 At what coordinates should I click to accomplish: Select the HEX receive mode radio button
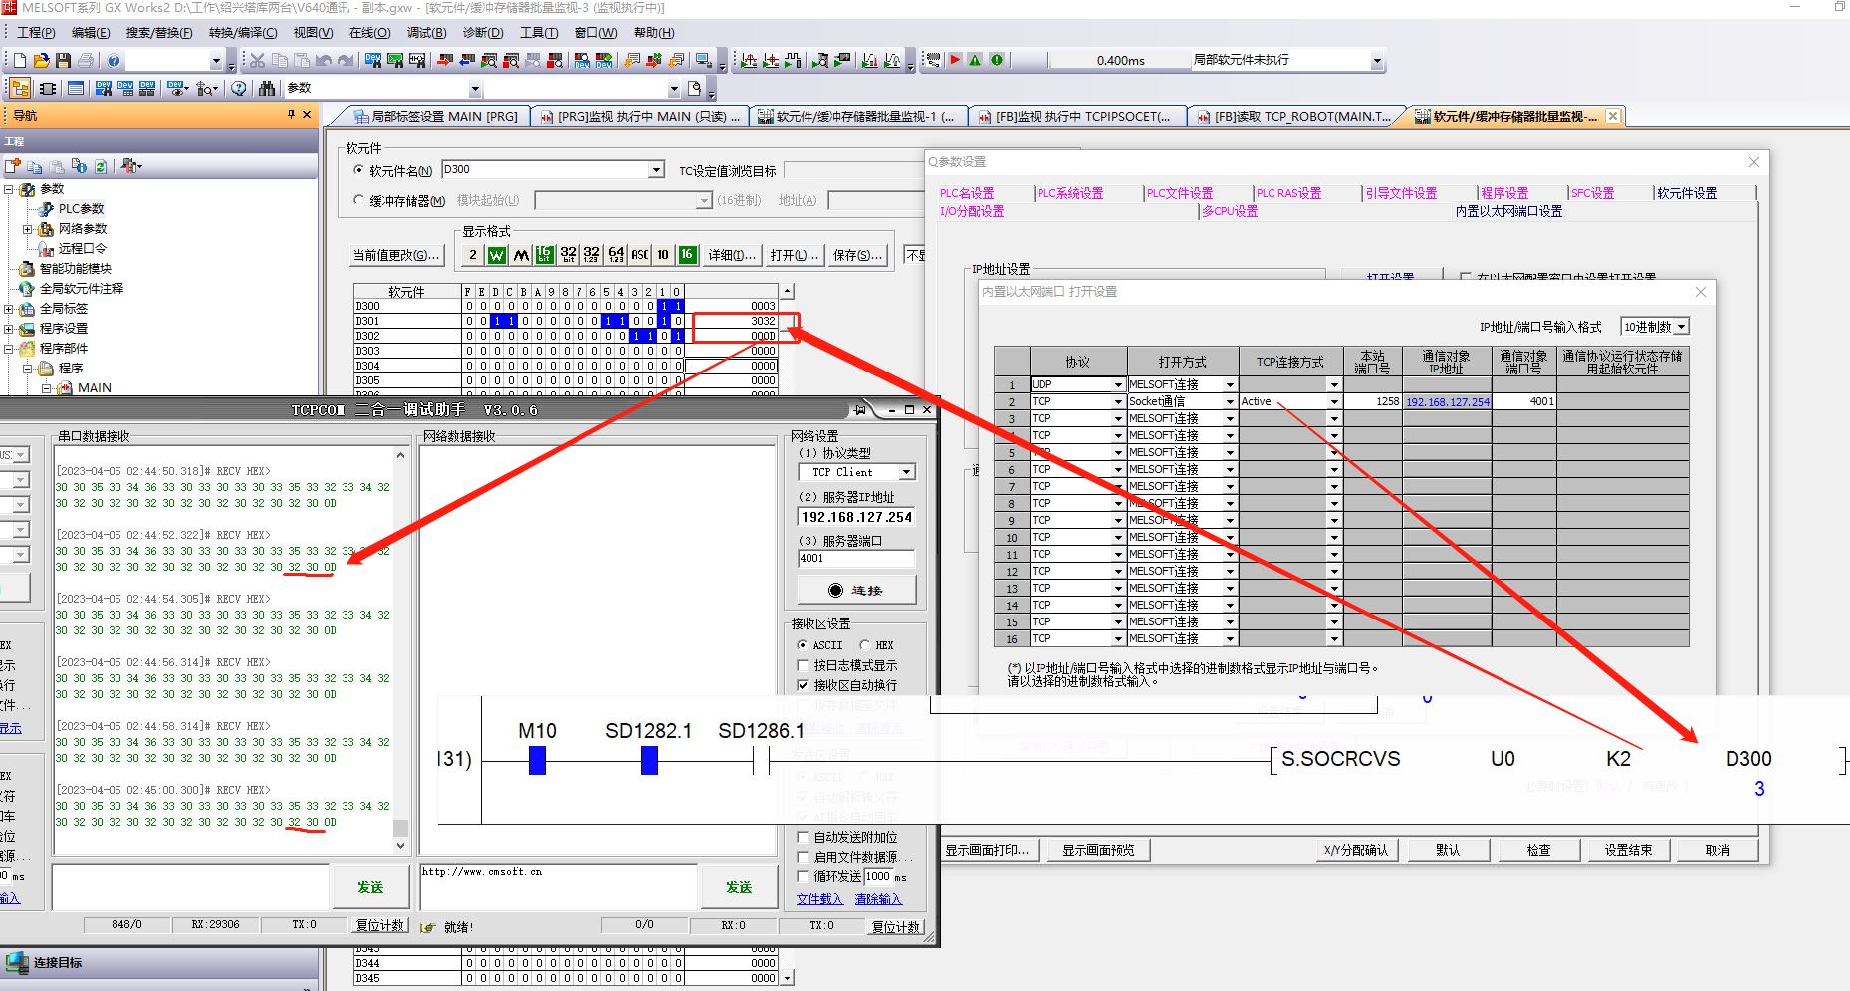(x=865, y=645)
